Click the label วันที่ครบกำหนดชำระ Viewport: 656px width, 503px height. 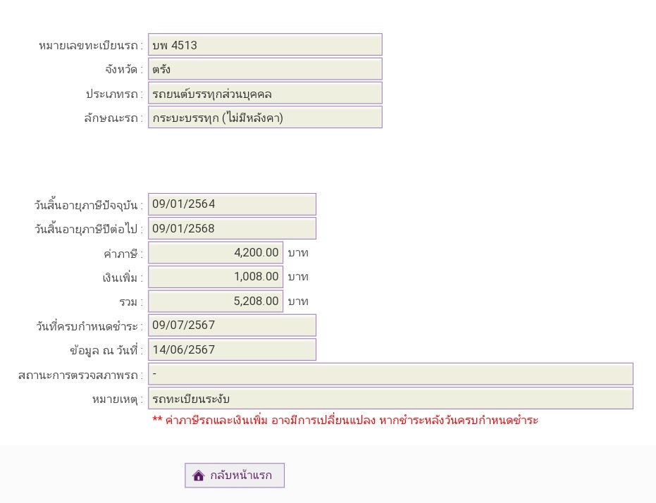click(x=89, y=326)
